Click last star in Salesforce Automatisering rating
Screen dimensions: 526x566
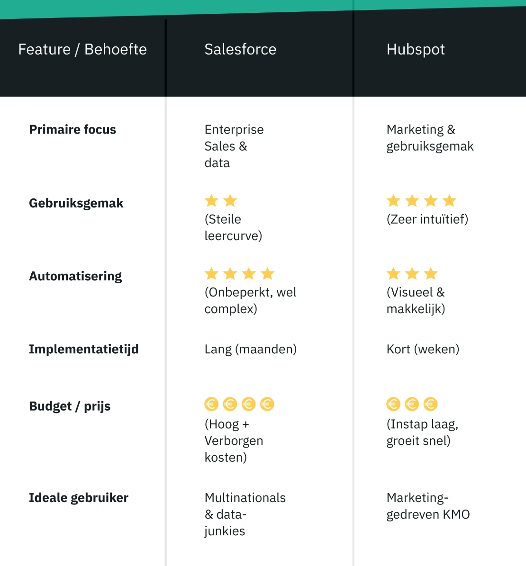(x=268, y=274)
